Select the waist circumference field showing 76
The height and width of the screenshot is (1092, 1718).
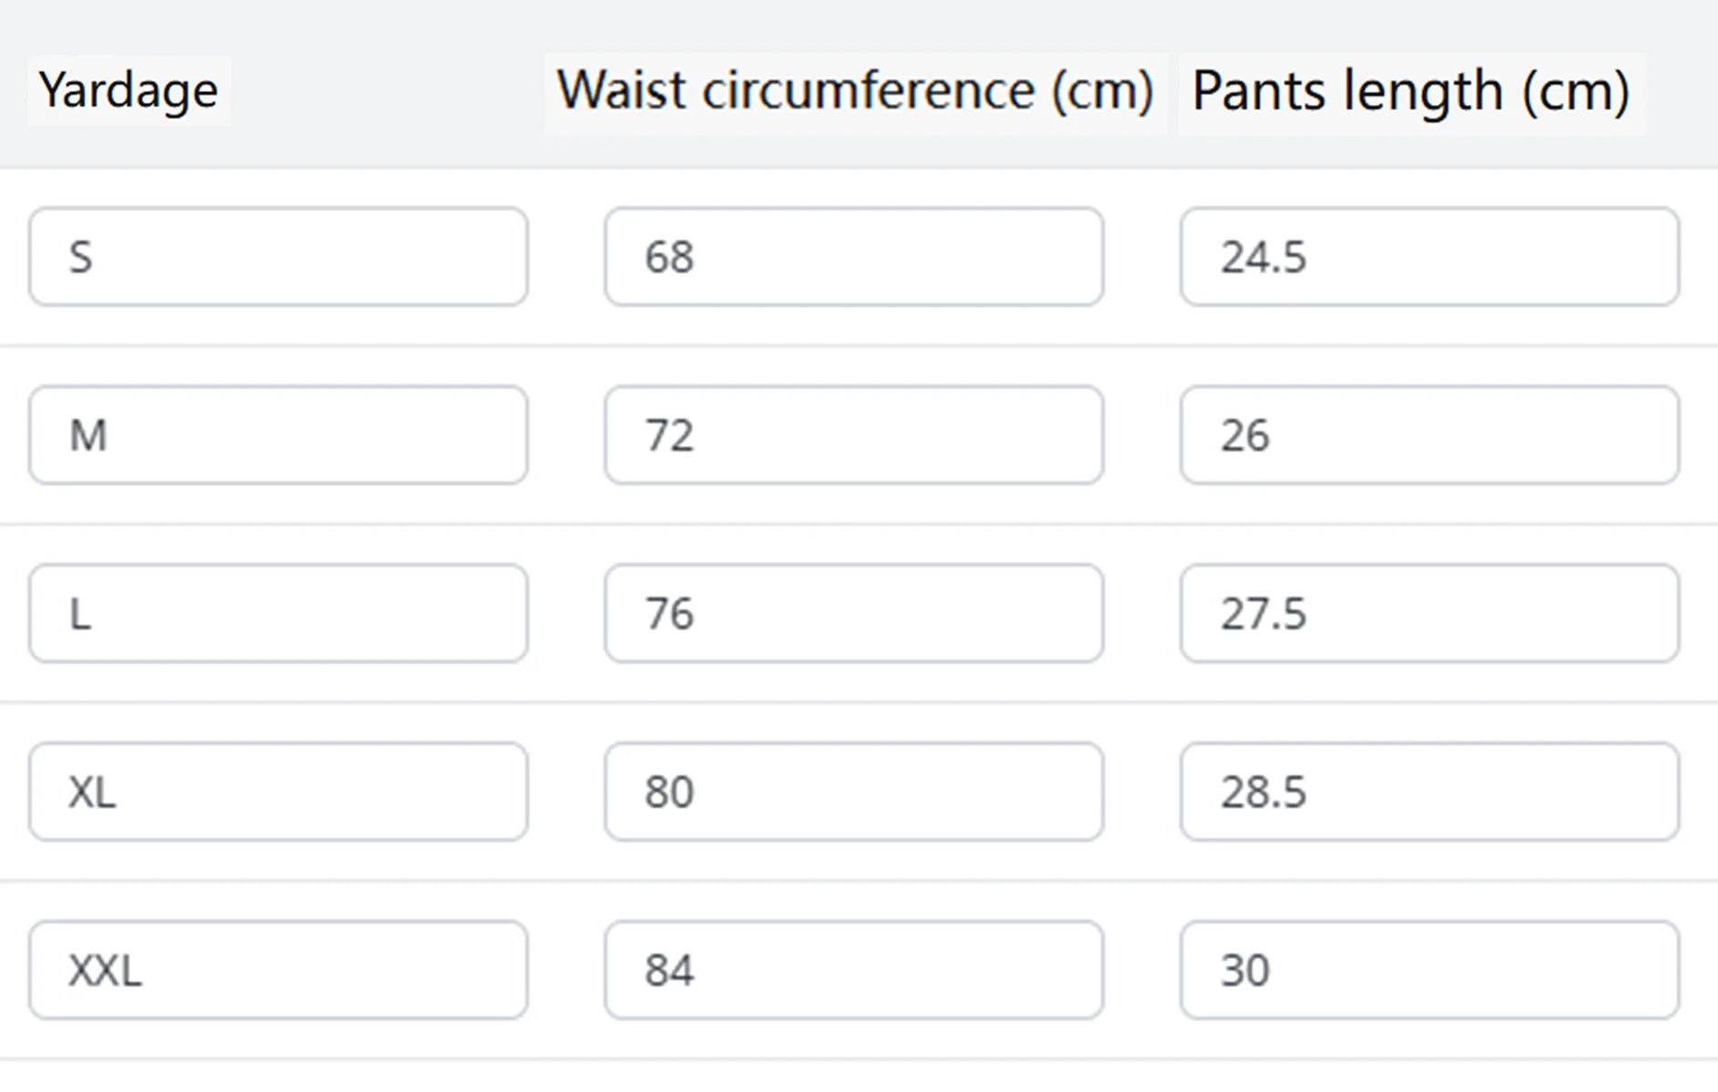[854, 614]
